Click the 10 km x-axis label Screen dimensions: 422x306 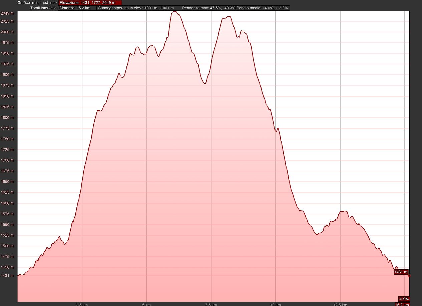(x=276, y=304)
